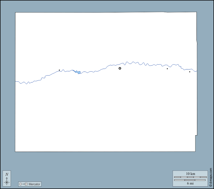Click the 10 km scale text
The height and width of the screenshot is (189, 214).
[191, 174]
